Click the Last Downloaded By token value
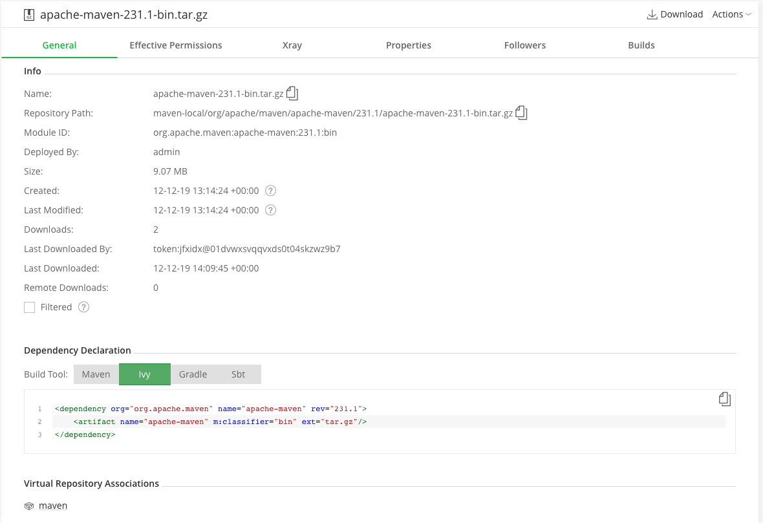The height and width of the screenshot is (523, 763). coord(247,249)
